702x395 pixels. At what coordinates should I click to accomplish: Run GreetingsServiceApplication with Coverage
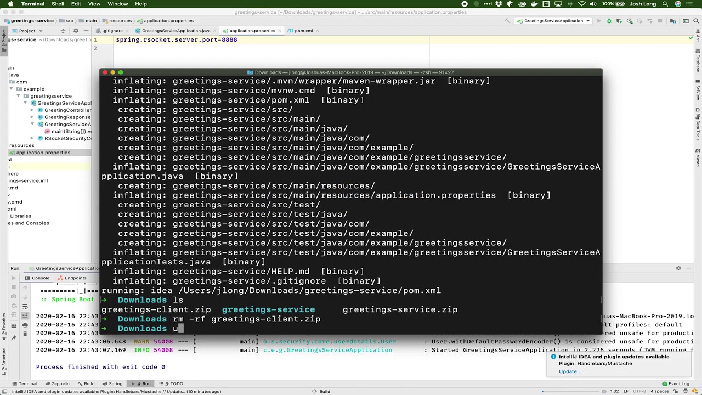coord(619,21)
